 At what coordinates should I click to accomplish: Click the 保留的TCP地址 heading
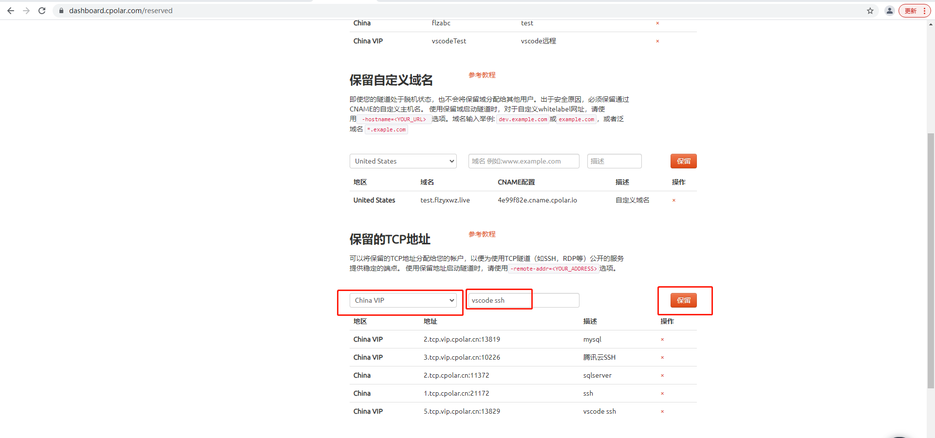(390, 239)
